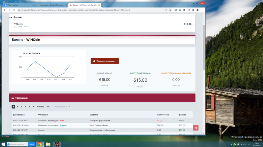The height and width of the screenshot is (147, 263).
Task: Switch to the Бесплатные Онлайн Турниры tab
Action: point(52,5)
